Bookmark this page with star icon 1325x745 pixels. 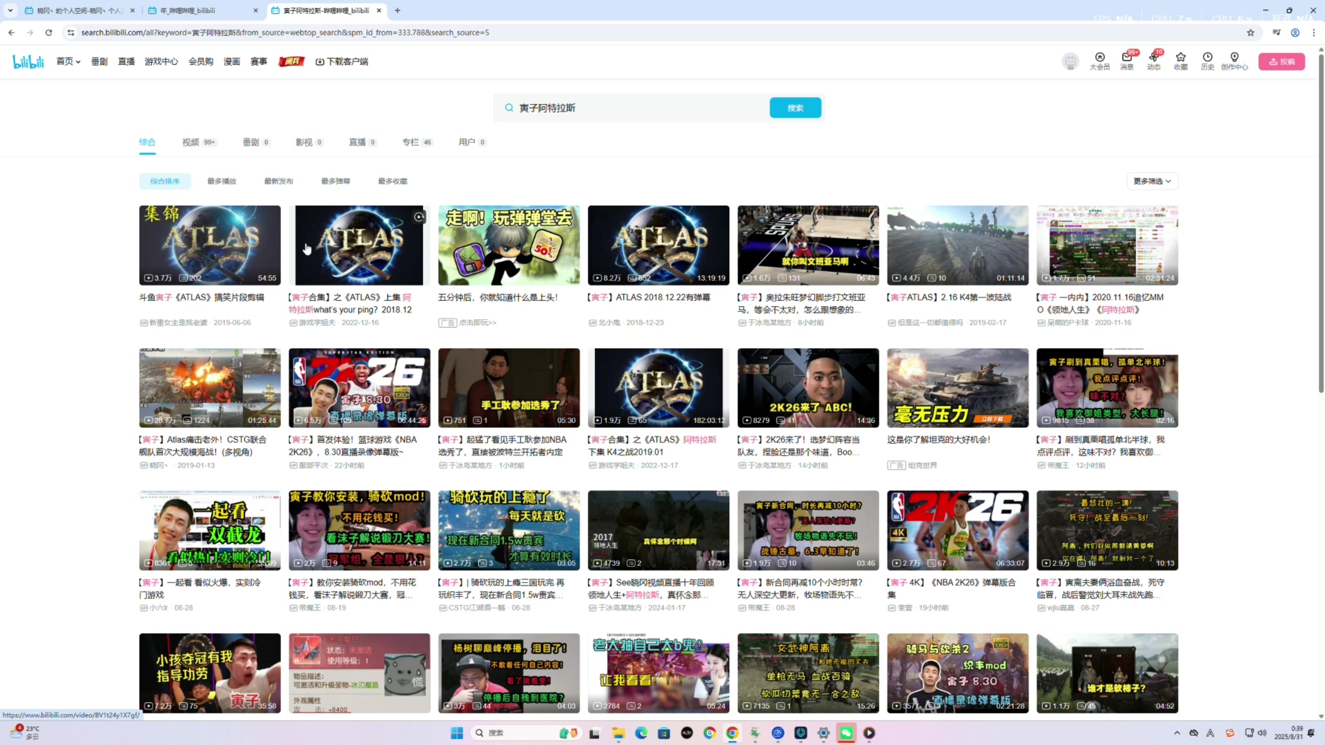(x=1250, y=33)
